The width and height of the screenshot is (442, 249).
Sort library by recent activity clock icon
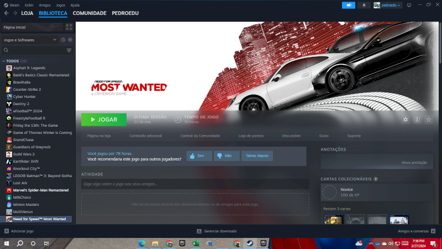point(63,40)
